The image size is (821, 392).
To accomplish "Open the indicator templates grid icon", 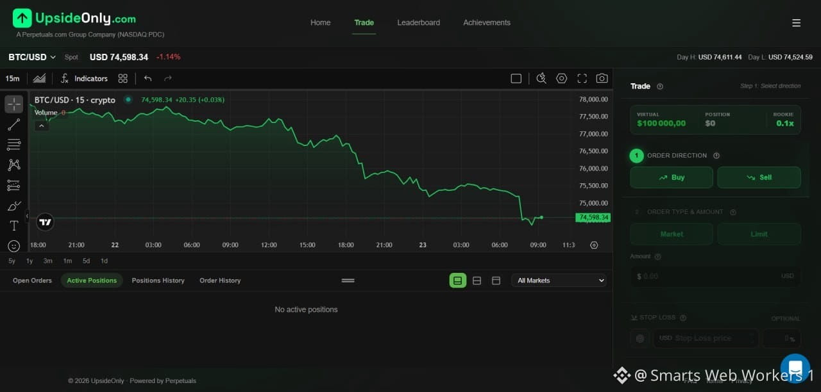I will point(123,78).
